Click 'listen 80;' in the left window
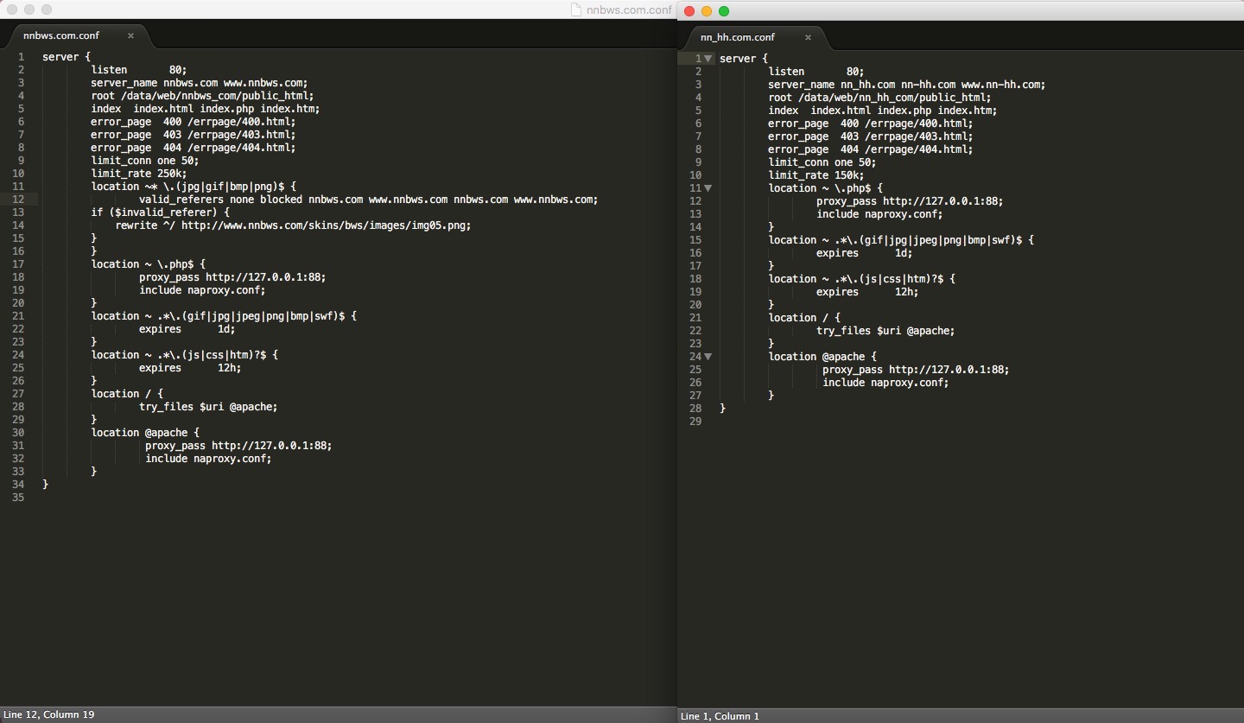Viewport: 1244px width, 723px height. (x=139, y=70)
